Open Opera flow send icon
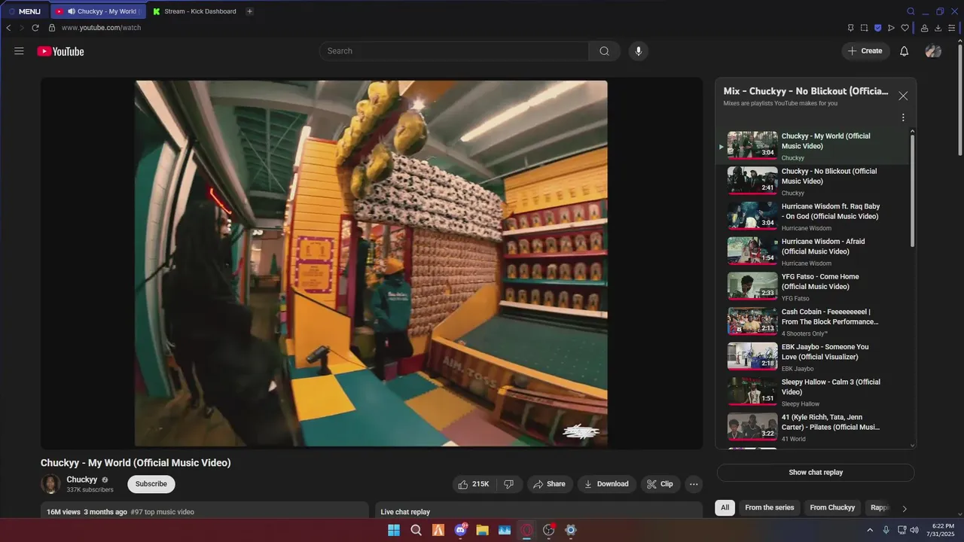Viewport: 964px width, 542px height. (891, 28)
